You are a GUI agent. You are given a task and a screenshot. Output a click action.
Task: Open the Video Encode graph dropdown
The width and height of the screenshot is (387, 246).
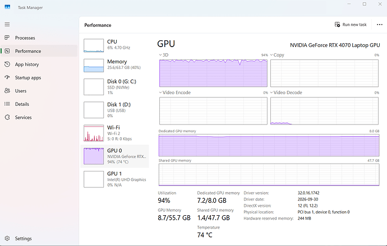(x=160, y=92)
